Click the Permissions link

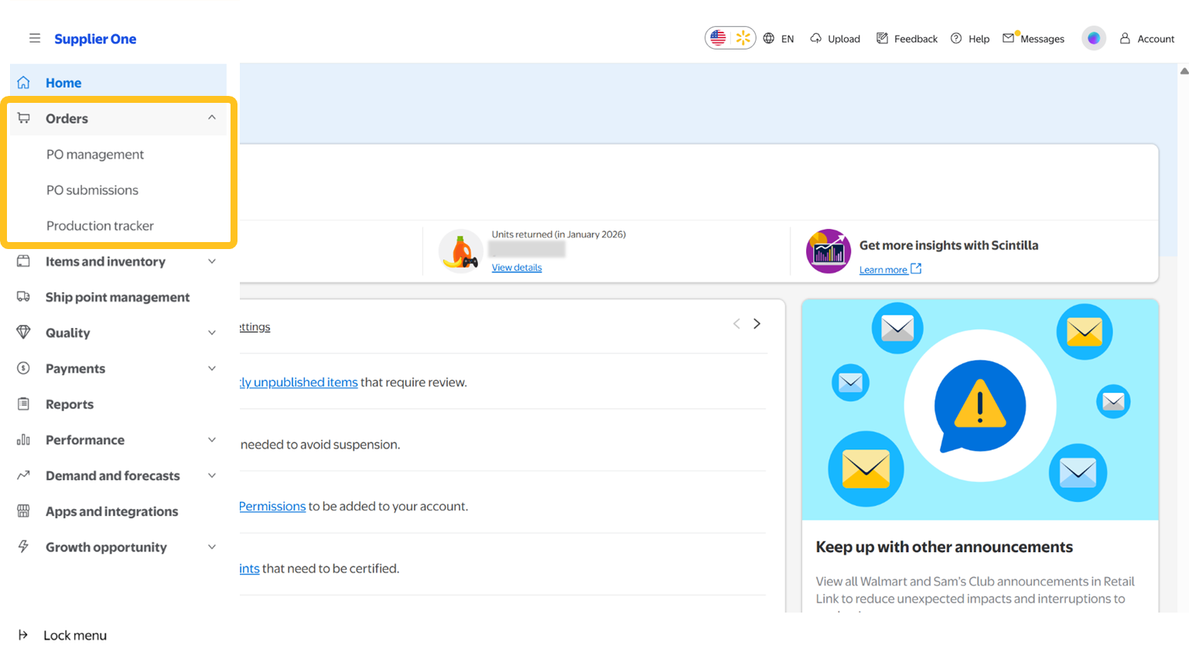[272, 506]
